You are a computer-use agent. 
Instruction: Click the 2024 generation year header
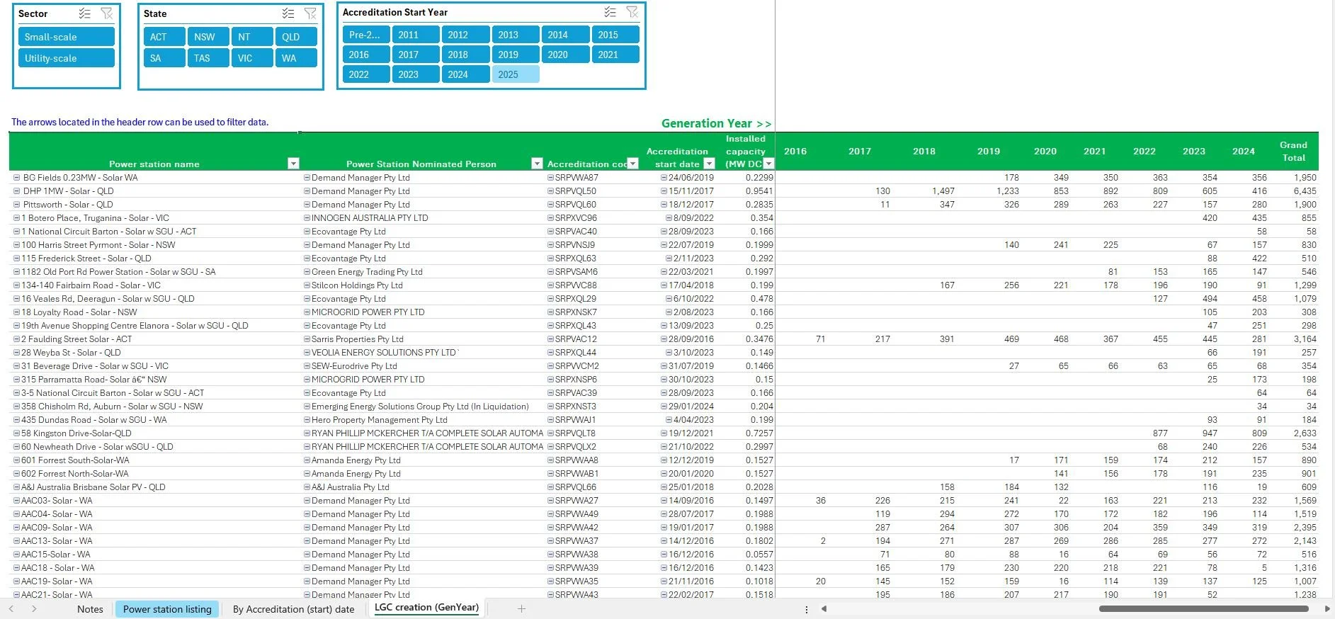coord(1244,151)
